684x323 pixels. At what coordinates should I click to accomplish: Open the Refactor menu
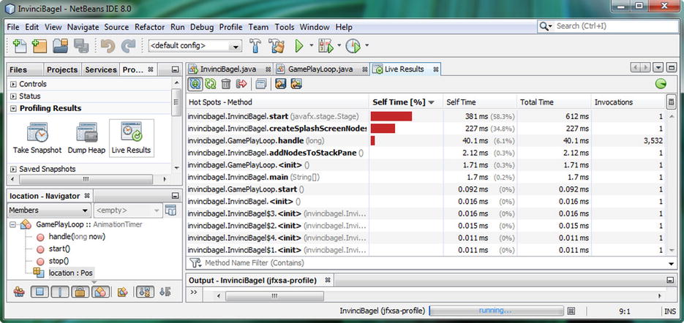point(150,27)
